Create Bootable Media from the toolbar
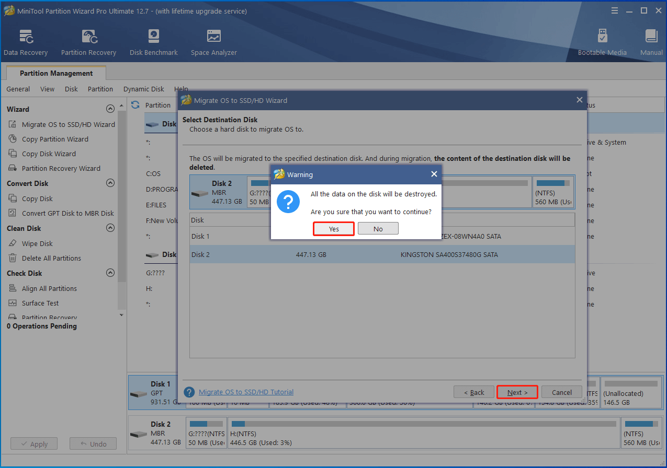This screenshot has width=667, height=468. coord(602,42)
